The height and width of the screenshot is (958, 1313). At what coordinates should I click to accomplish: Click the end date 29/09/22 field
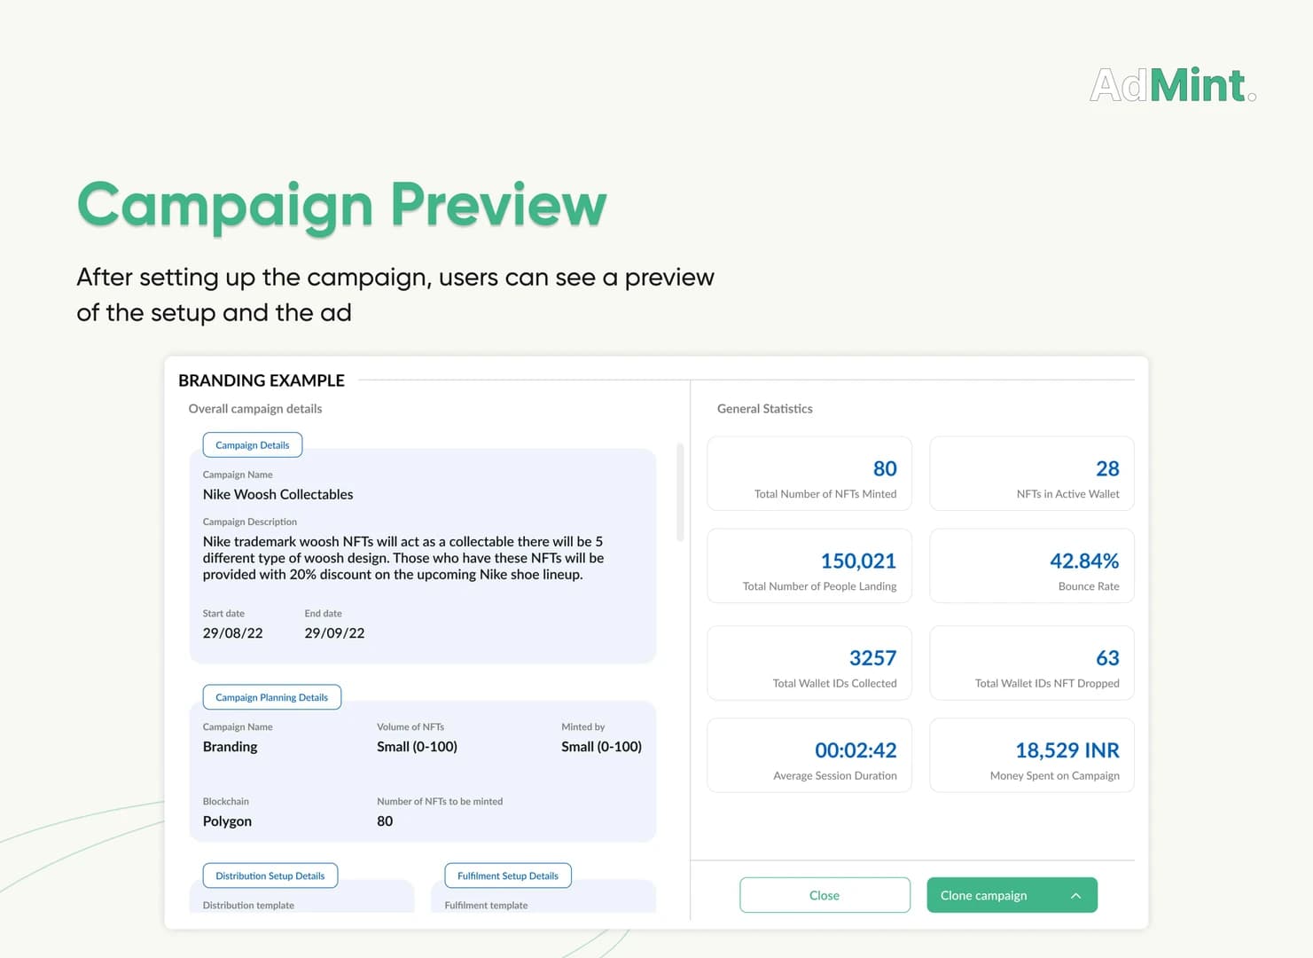coord(334,633)
